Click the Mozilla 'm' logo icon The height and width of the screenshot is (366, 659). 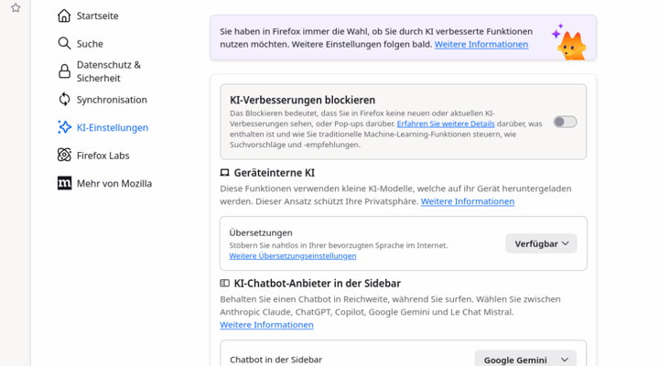(x=64, y=183)
